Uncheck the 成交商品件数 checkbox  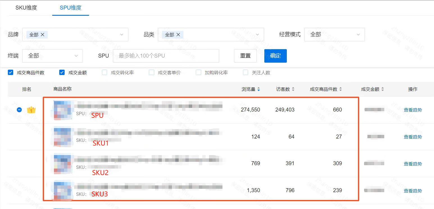coord(11,72)
